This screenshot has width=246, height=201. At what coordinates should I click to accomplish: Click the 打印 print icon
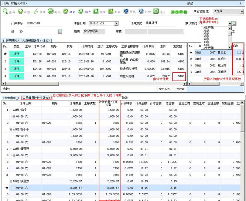[141, 11]
